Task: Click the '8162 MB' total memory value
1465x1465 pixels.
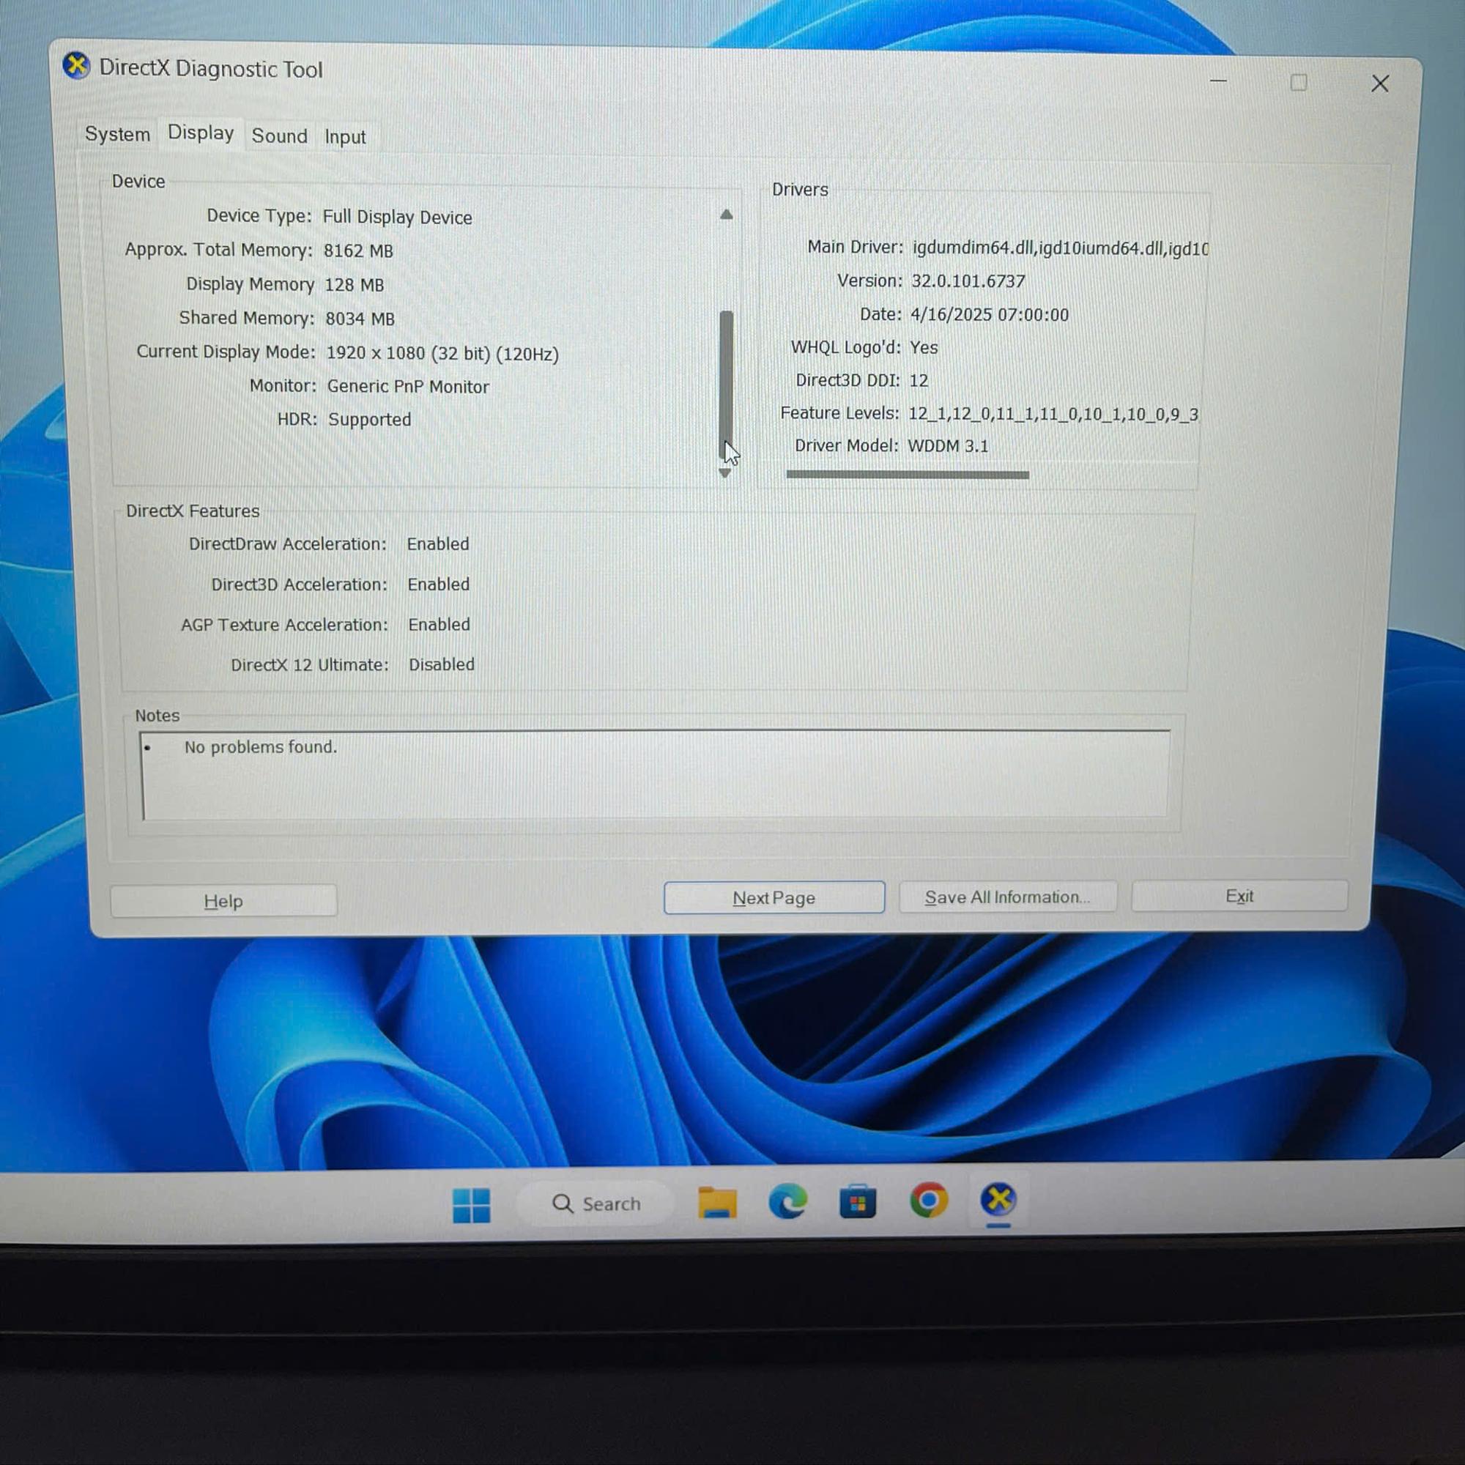Action: pos(358,251)
